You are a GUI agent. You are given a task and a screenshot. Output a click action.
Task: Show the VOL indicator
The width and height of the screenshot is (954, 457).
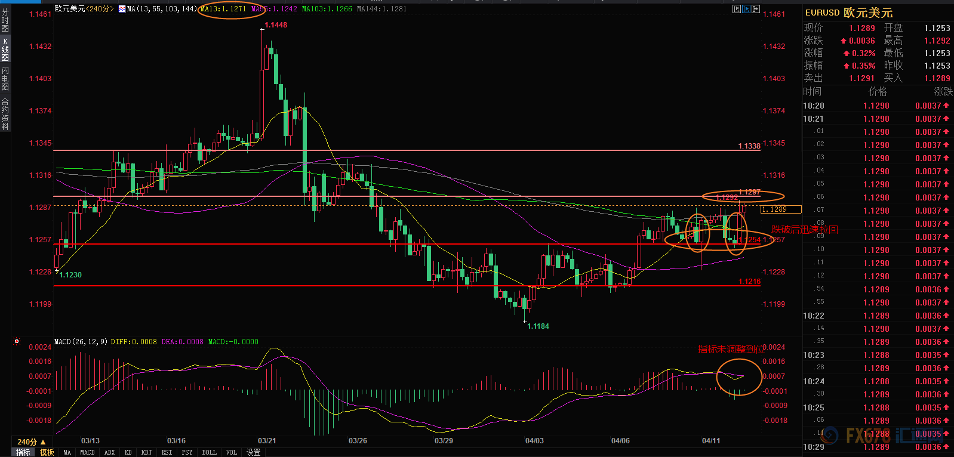(232, 452)
